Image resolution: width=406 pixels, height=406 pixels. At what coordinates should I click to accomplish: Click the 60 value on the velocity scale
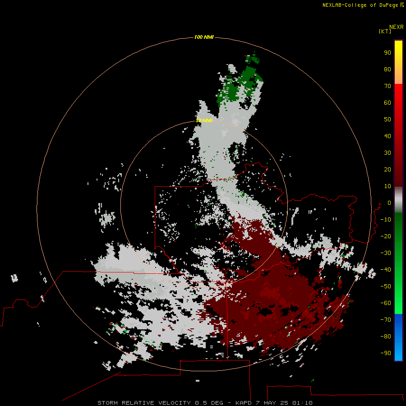pyautogui.click(x=388, y=102)
